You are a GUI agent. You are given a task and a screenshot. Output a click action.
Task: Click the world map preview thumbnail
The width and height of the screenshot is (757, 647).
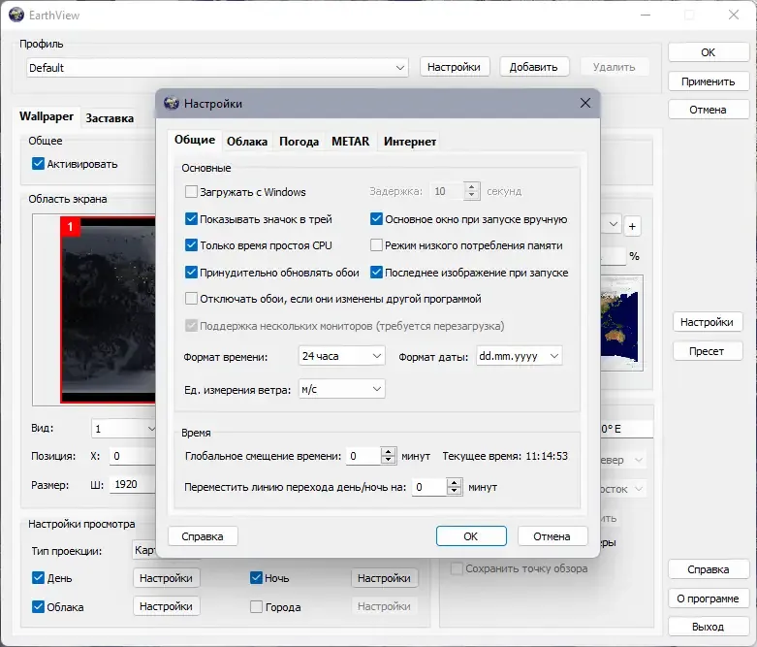pyautogui.click(x=622, y=323)
